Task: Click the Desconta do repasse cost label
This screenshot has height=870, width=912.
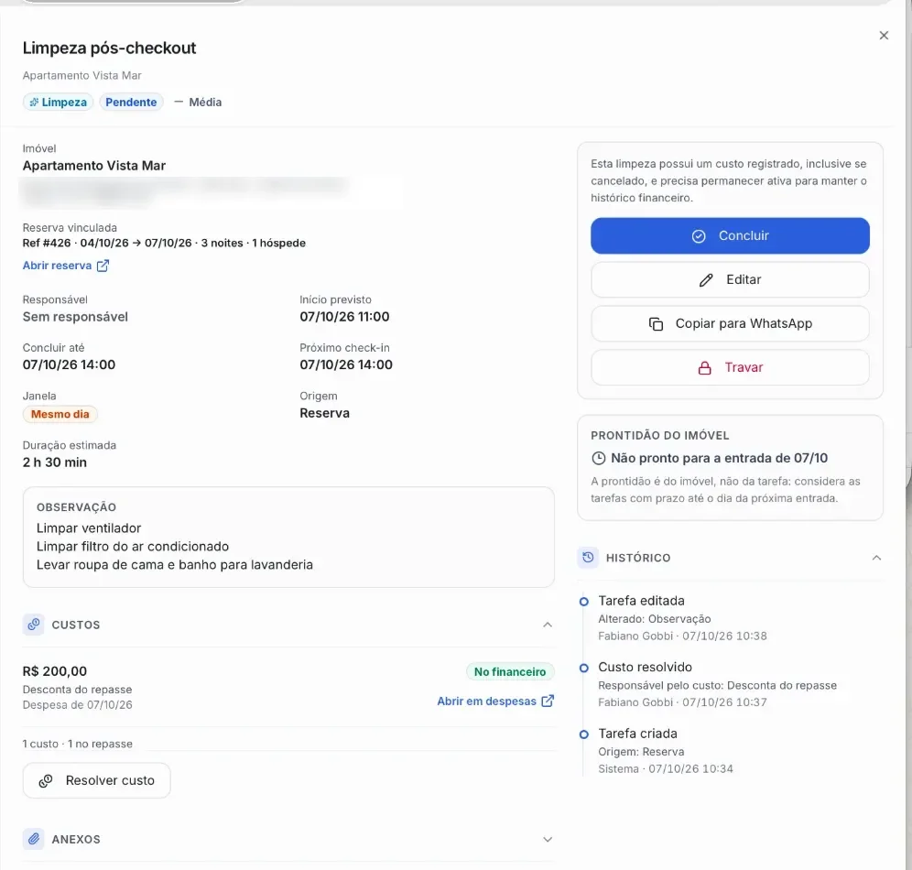Action: click(x=77, y=690)
